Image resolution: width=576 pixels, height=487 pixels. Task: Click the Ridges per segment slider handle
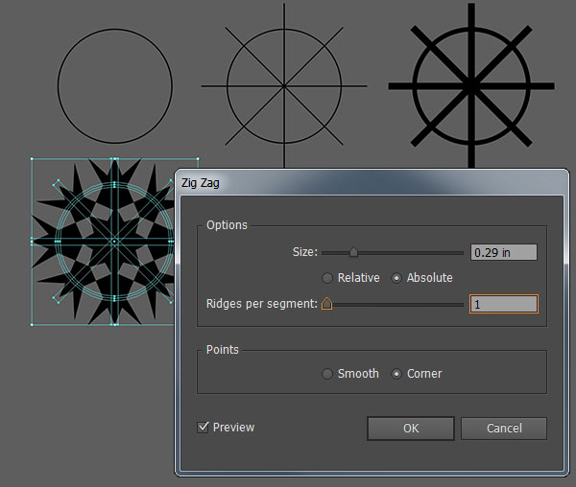pyautogui.click(x=326, y=305)
